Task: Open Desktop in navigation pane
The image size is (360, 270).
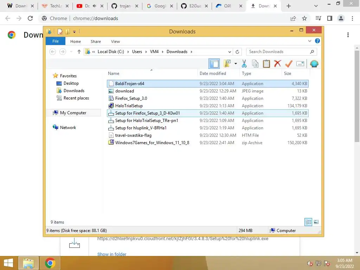Action: pyautogui.click(x=71, y=83)
